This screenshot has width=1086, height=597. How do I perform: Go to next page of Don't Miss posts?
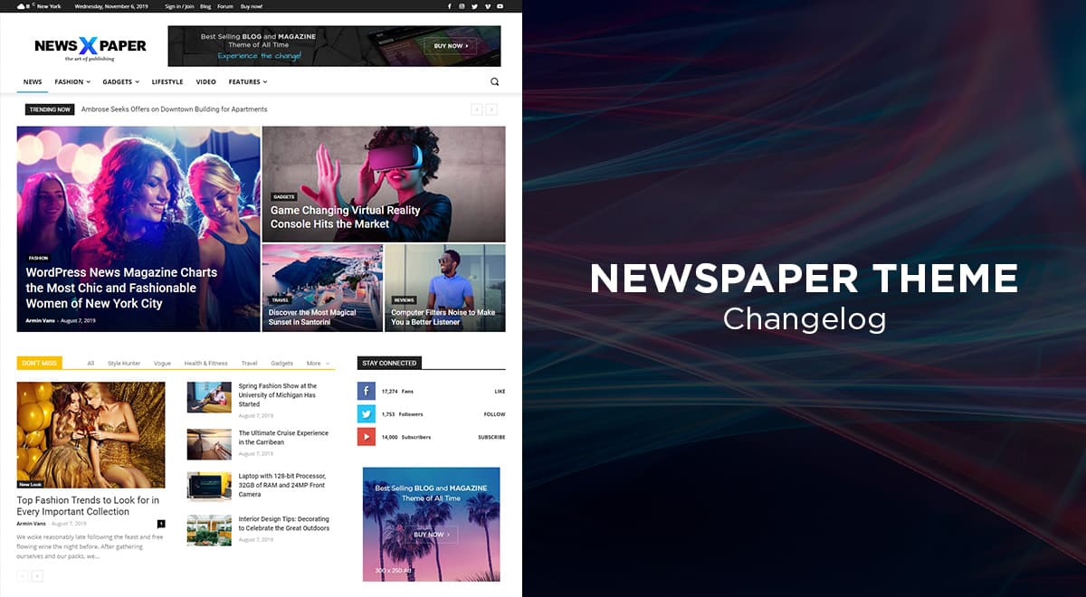click(37, 576)
